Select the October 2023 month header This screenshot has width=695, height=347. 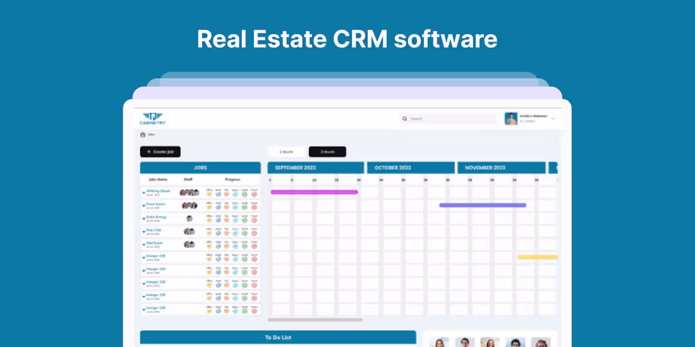click(411, 168)
